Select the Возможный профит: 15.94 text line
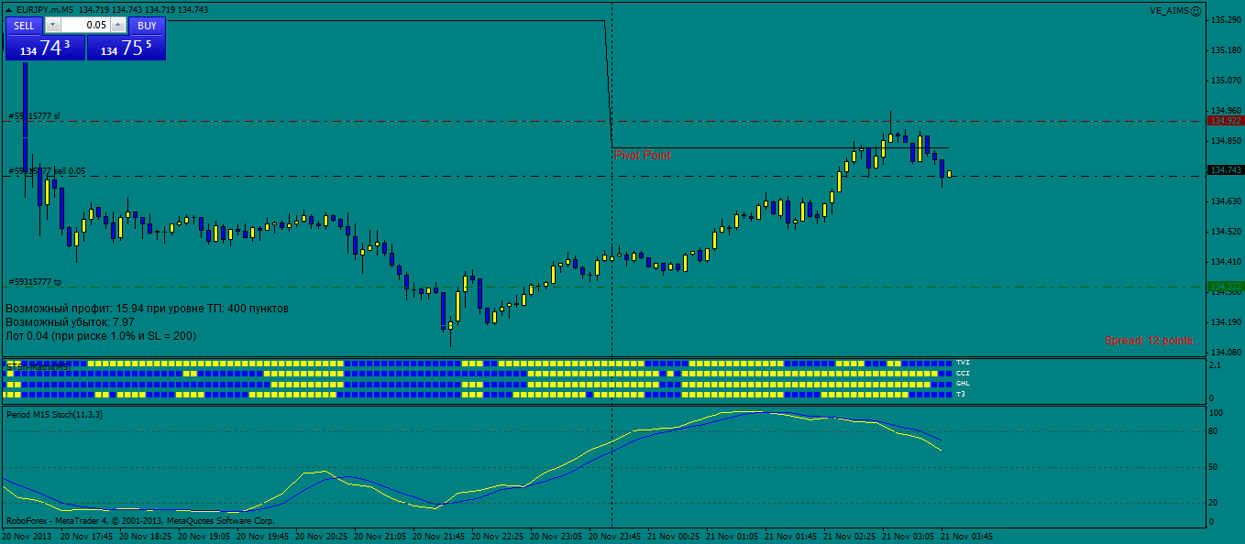Image resolution: width=1245 pixels, height=544 pixels. tap(147, 309)
